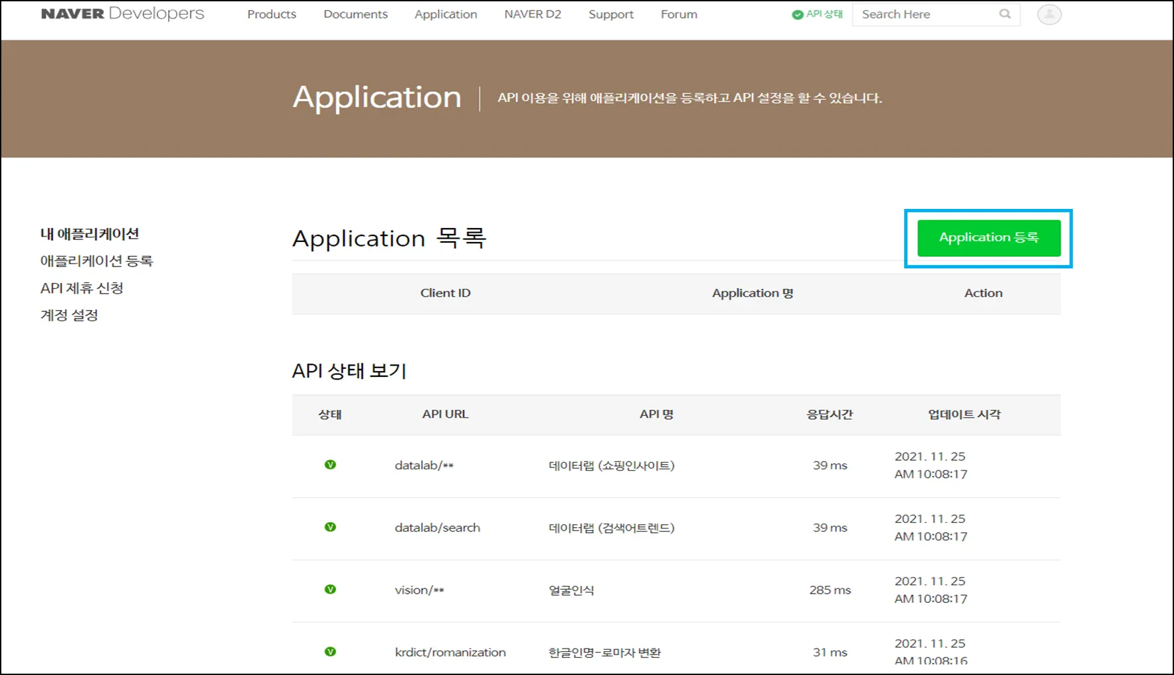1174x675 pixels.
Task: Open the Forum link
Action: 679,15
